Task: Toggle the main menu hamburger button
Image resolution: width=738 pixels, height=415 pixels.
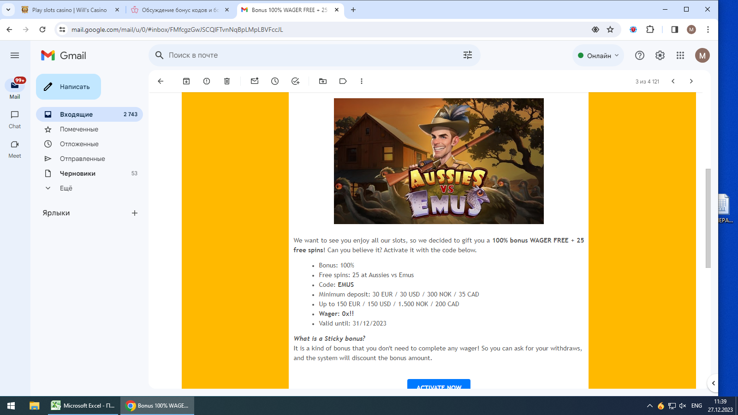Action: point(15,55)
